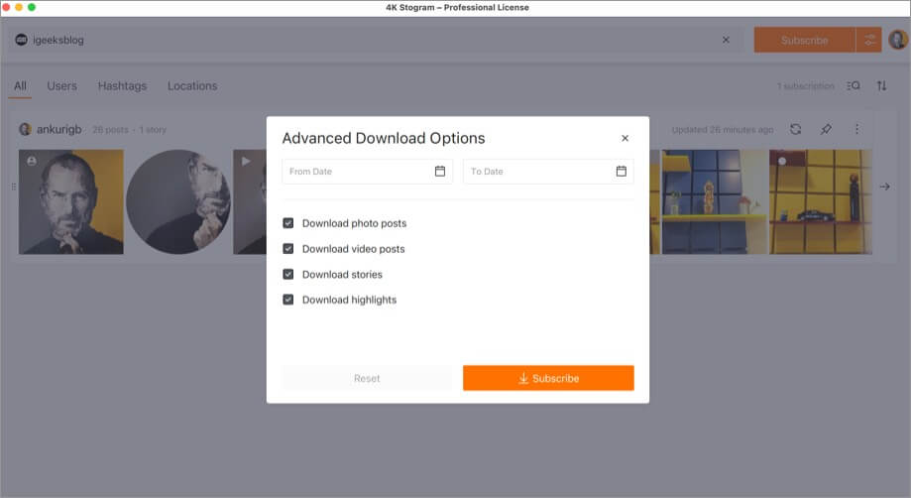Click the 1 subscription count text

pyautogui.click(x=805, y=86)
